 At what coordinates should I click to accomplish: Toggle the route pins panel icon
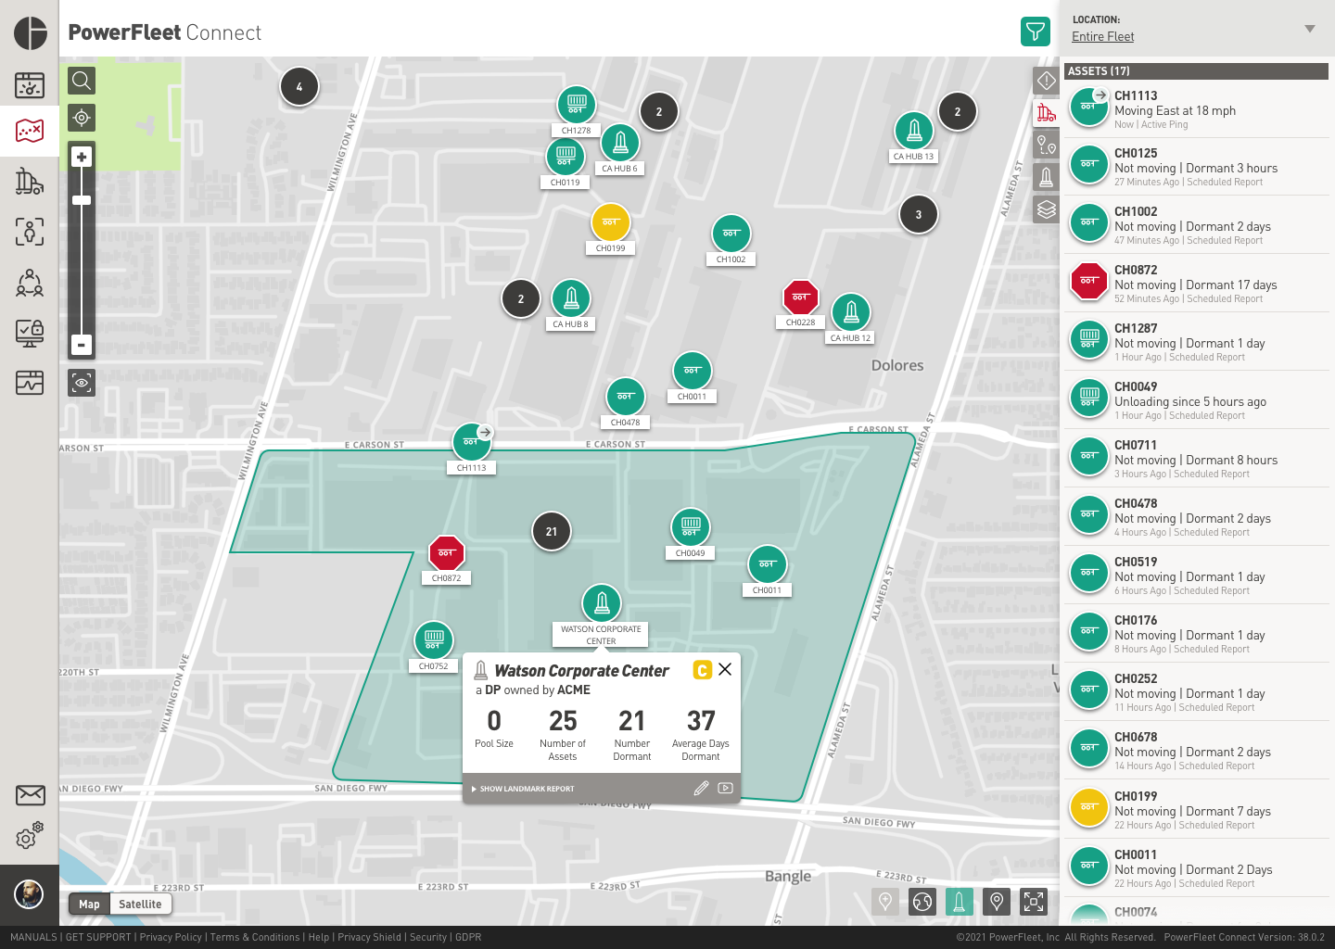1047,145
